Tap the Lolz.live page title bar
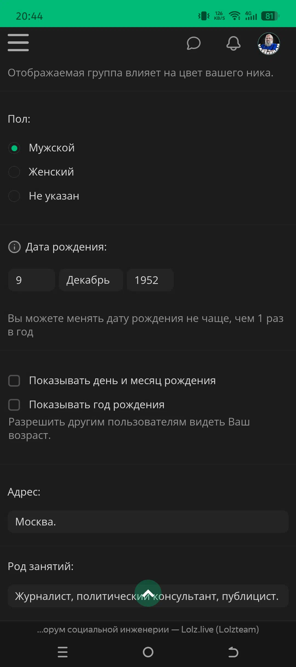 tap(148, 629)
